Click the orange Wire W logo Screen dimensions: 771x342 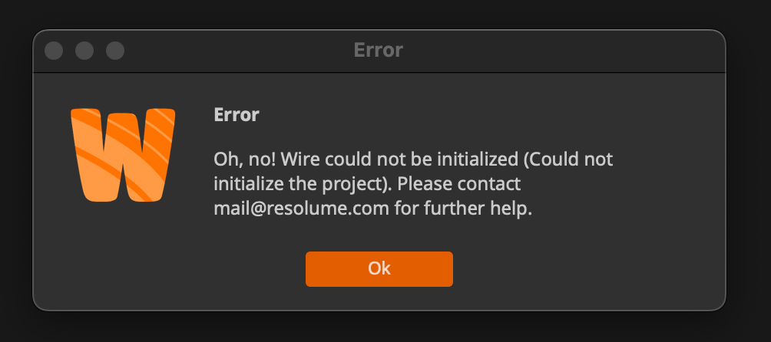[x=123, y=156]
